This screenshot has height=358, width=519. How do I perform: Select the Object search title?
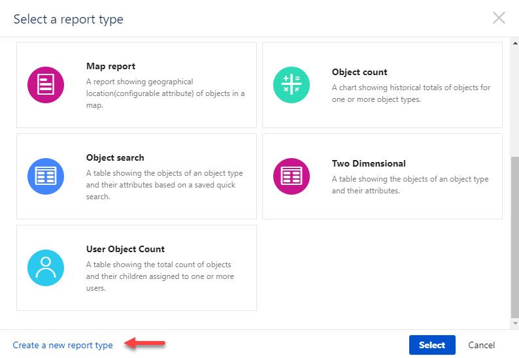(115, 157)
